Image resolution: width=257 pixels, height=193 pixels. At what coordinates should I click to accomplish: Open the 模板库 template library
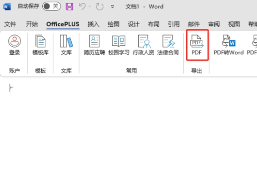40,45
